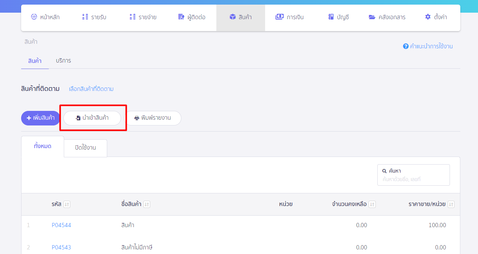This screenshot has width=478, height=254.
Task: Click the หน่วย column header
Action: 286,204
